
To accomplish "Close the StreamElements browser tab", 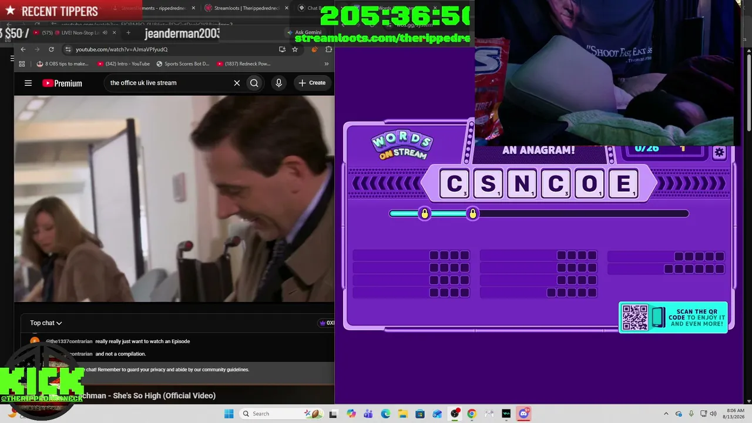I will tap(193, 8).
